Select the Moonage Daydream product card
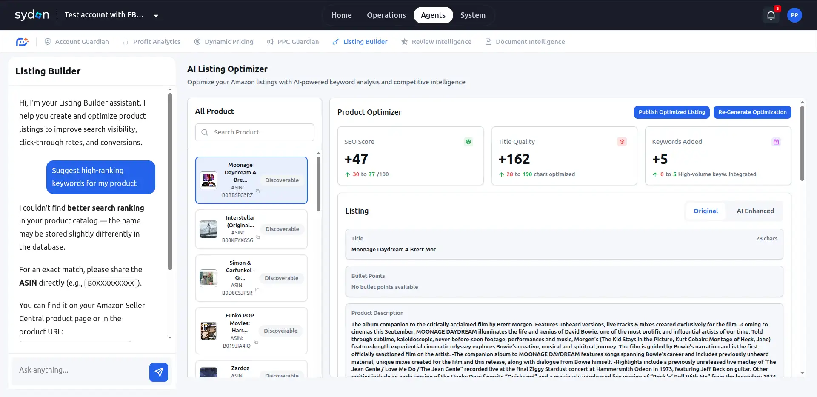This screenshot has height=397, width=817. pyautogui.click(x=251, y=180)
